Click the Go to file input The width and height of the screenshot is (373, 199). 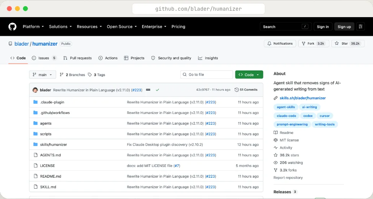206,74
